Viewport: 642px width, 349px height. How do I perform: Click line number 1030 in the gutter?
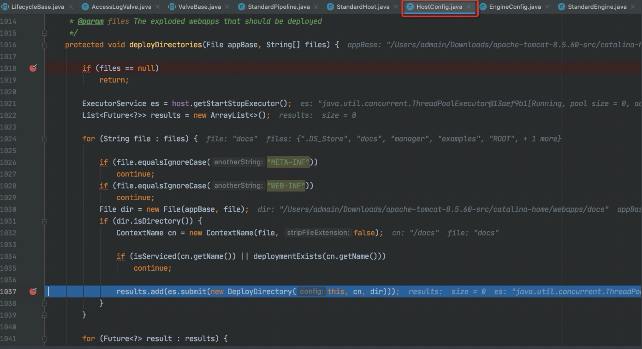[x=8, y=209]
